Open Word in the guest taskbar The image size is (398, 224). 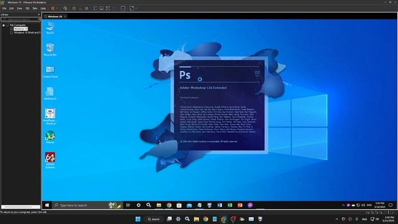220,205
